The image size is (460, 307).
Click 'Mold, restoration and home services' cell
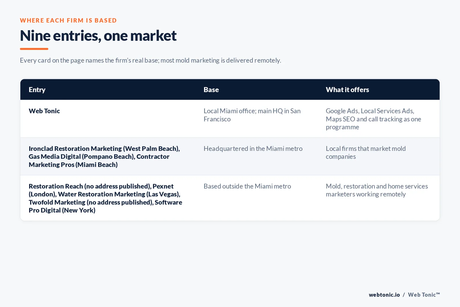377,190
